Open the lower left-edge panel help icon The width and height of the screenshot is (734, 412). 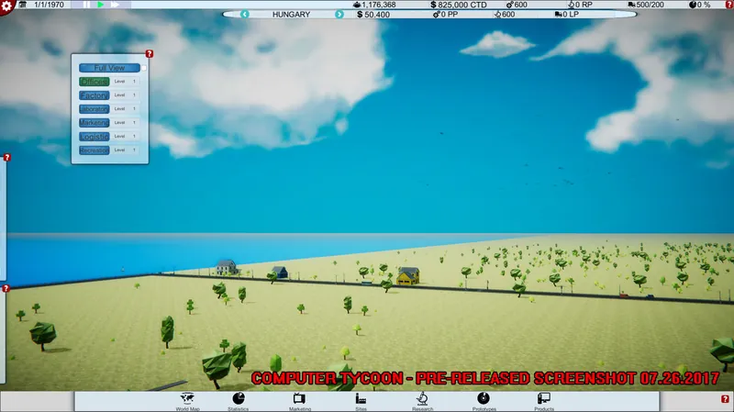[x=6, y=288]
